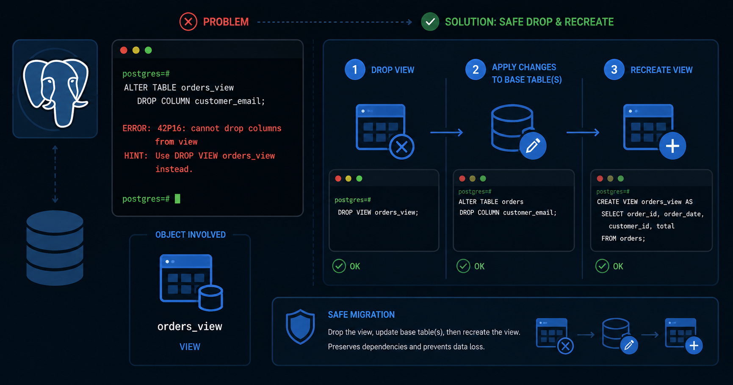Click the green checkmark beside the SOLUTION heading
The height and width of the screenshot is (385, 733).
430,22
